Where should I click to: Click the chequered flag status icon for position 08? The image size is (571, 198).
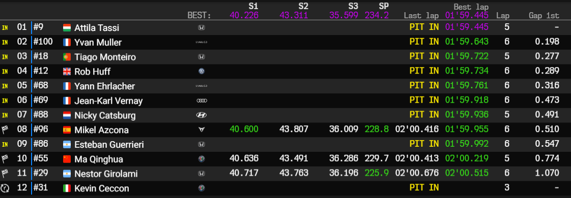pyautogui.click(x=5, y=129)
